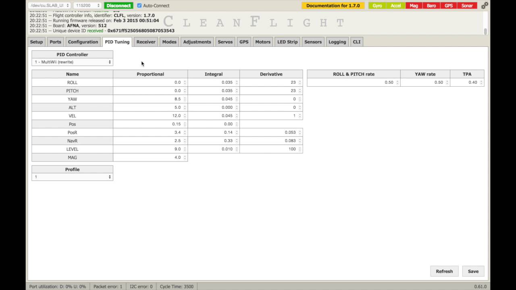Click the LEVEL Proportional field

150,149
